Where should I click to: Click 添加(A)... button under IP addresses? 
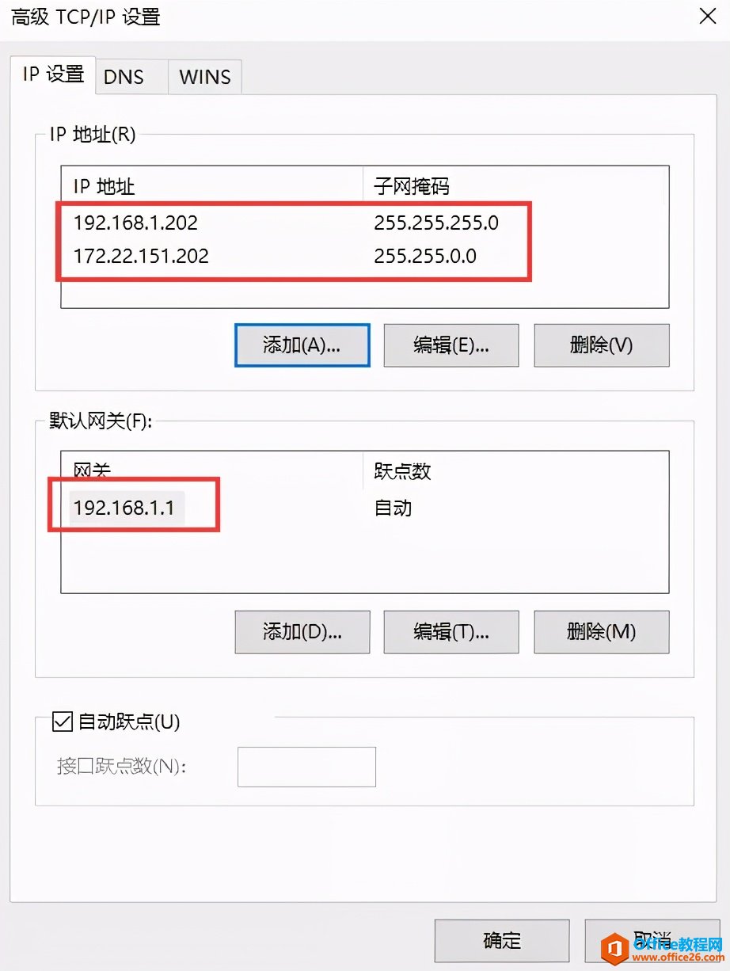[302, 345]
